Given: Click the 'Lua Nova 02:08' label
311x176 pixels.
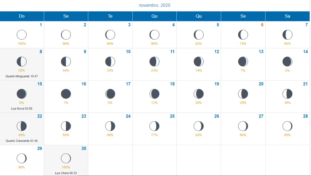Looking at the screenshot, I should coord(22,108).
